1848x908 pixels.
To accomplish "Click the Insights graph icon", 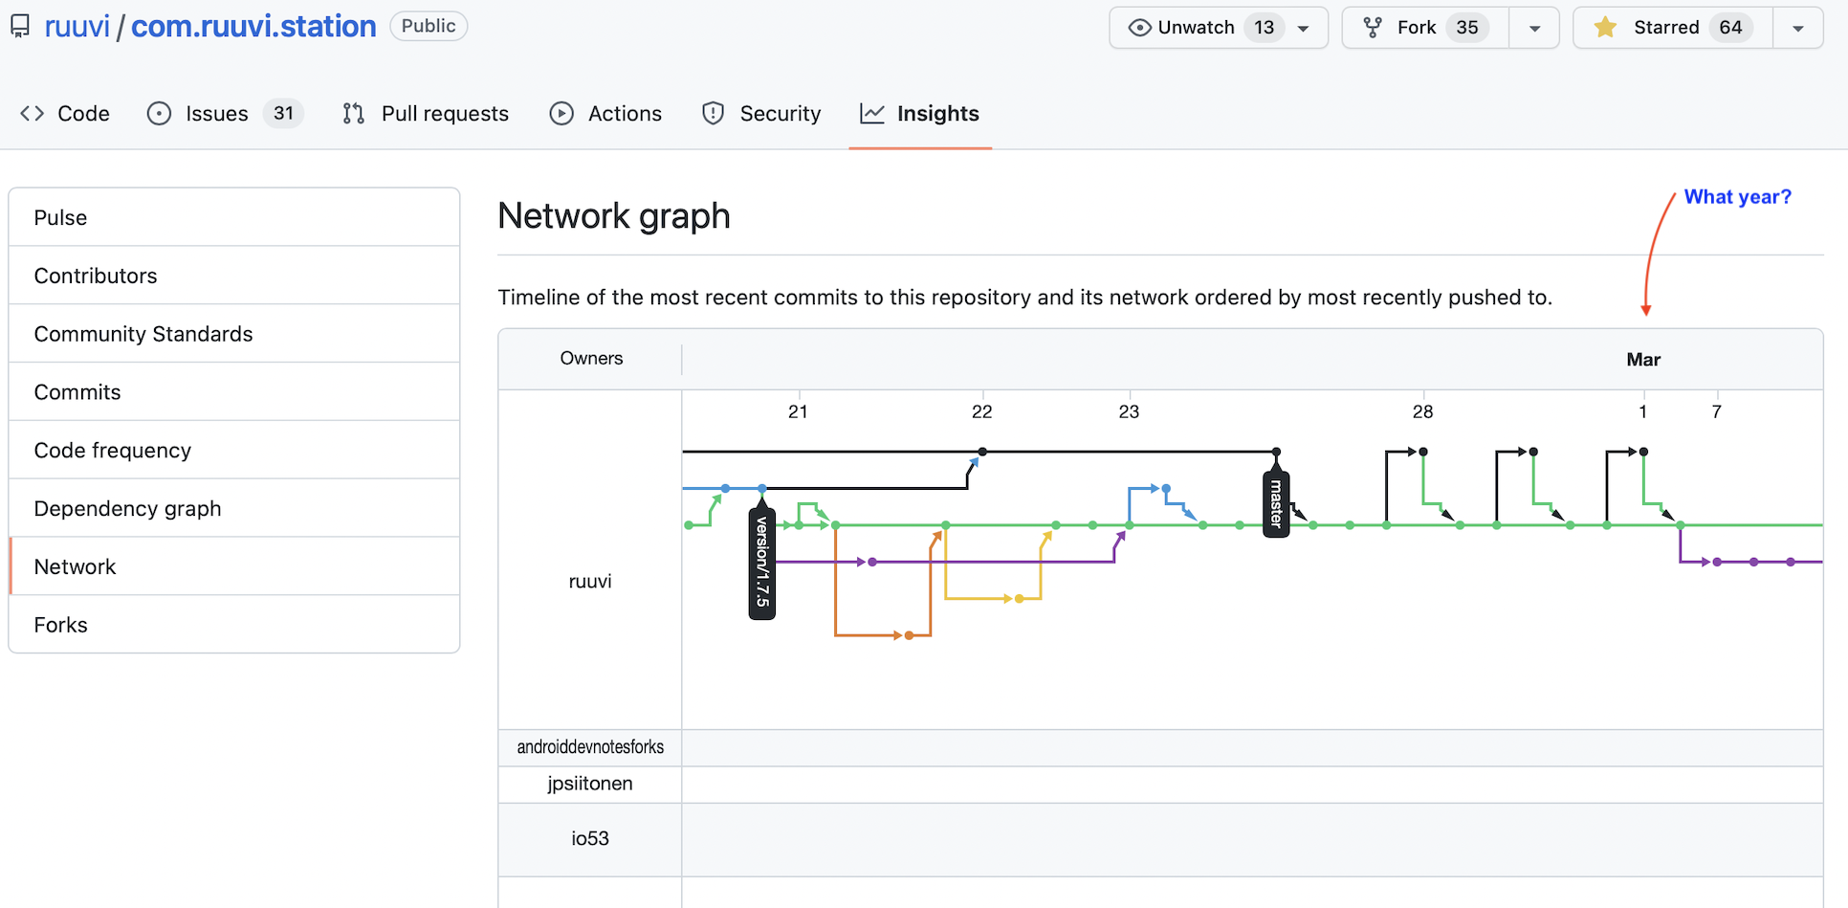I will click(872, 114).
